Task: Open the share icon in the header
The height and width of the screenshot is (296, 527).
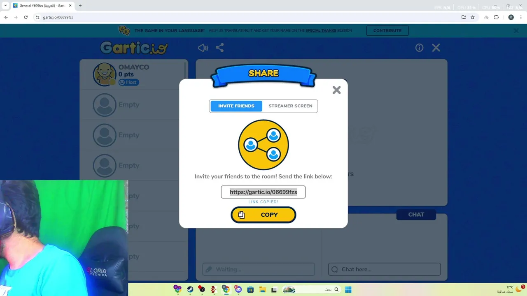Action: [220, 48]
